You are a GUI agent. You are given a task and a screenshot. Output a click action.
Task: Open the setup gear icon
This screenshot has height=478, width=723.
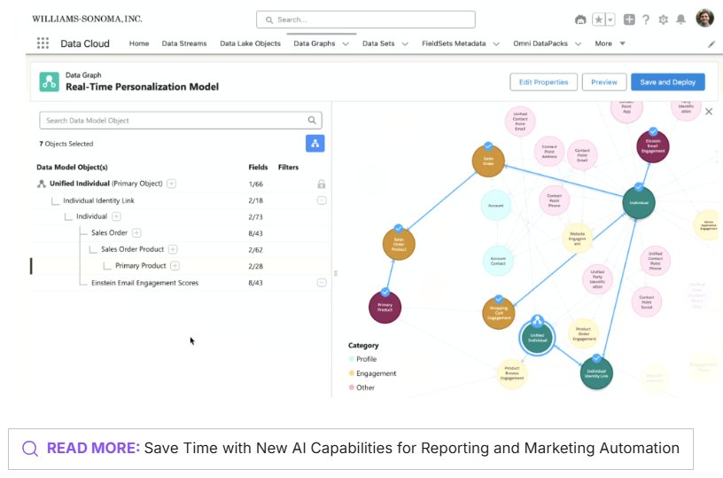tap(663, 20)
